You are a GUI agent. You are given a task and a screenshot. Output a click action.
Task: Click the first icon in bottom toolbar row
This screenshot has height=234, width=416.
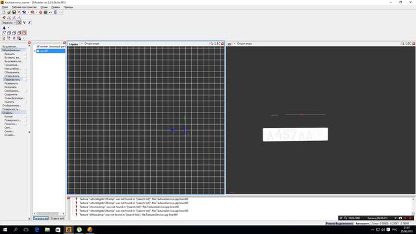[x=4, y=38]
